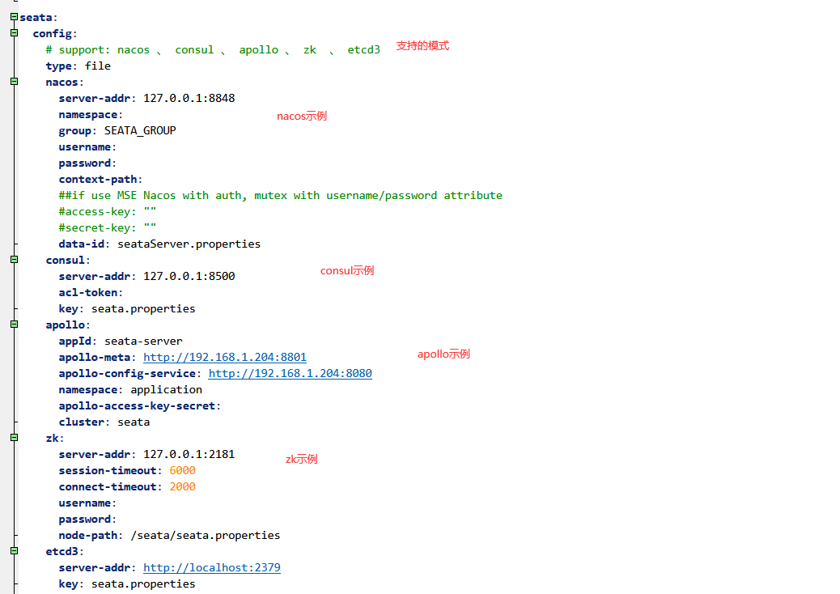This screenshot has width=840, height=594.
Task: Click the nacos 'username:' key
Action: pos(87,146)
